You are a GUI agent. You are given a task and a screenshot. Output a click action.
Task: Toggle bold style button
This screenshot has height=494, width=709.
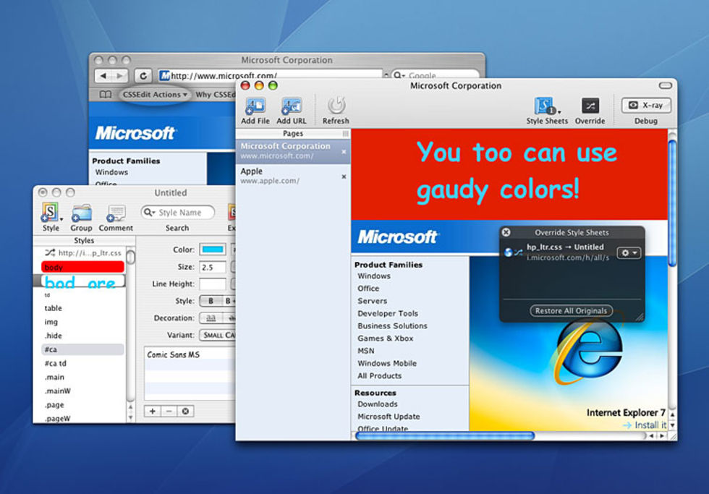[x=211, y=301]
